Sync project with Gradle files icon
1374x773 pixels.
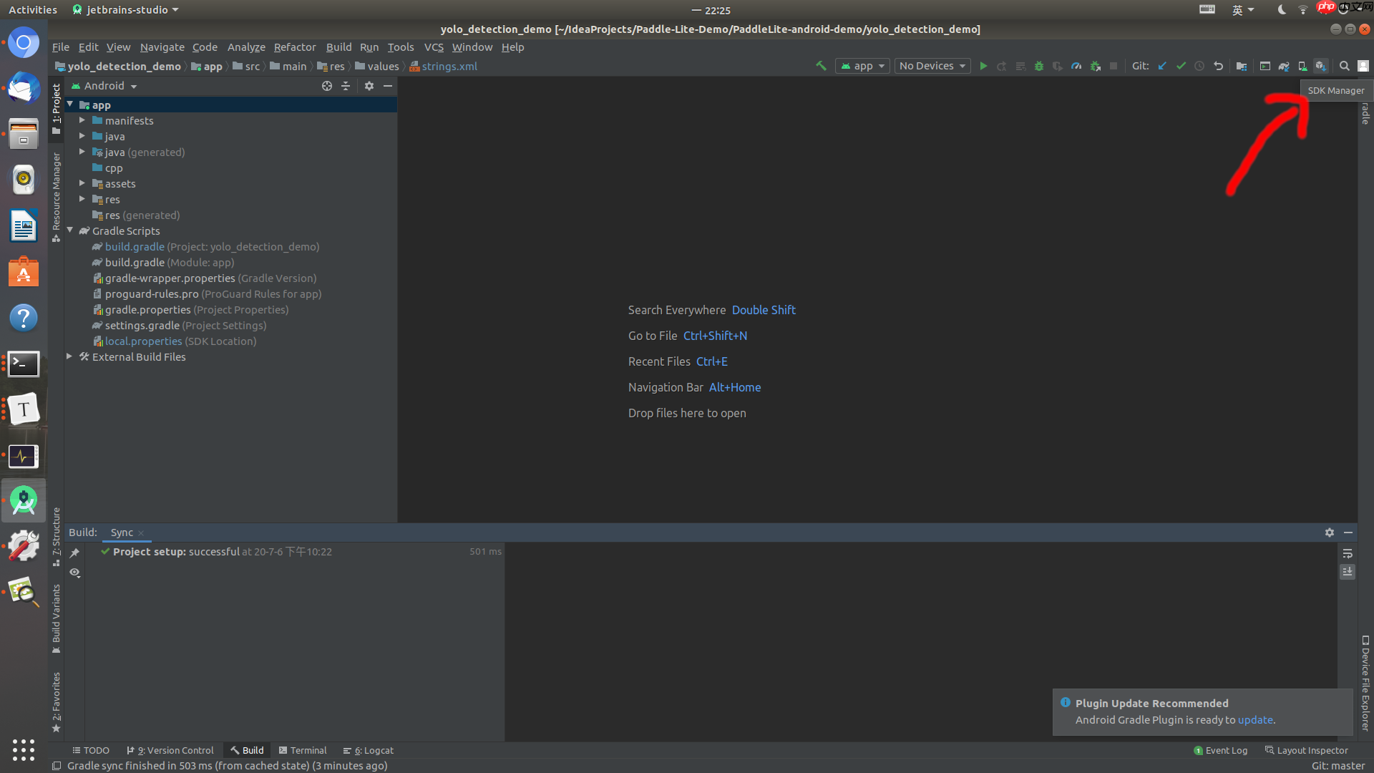coord(1284,66)
